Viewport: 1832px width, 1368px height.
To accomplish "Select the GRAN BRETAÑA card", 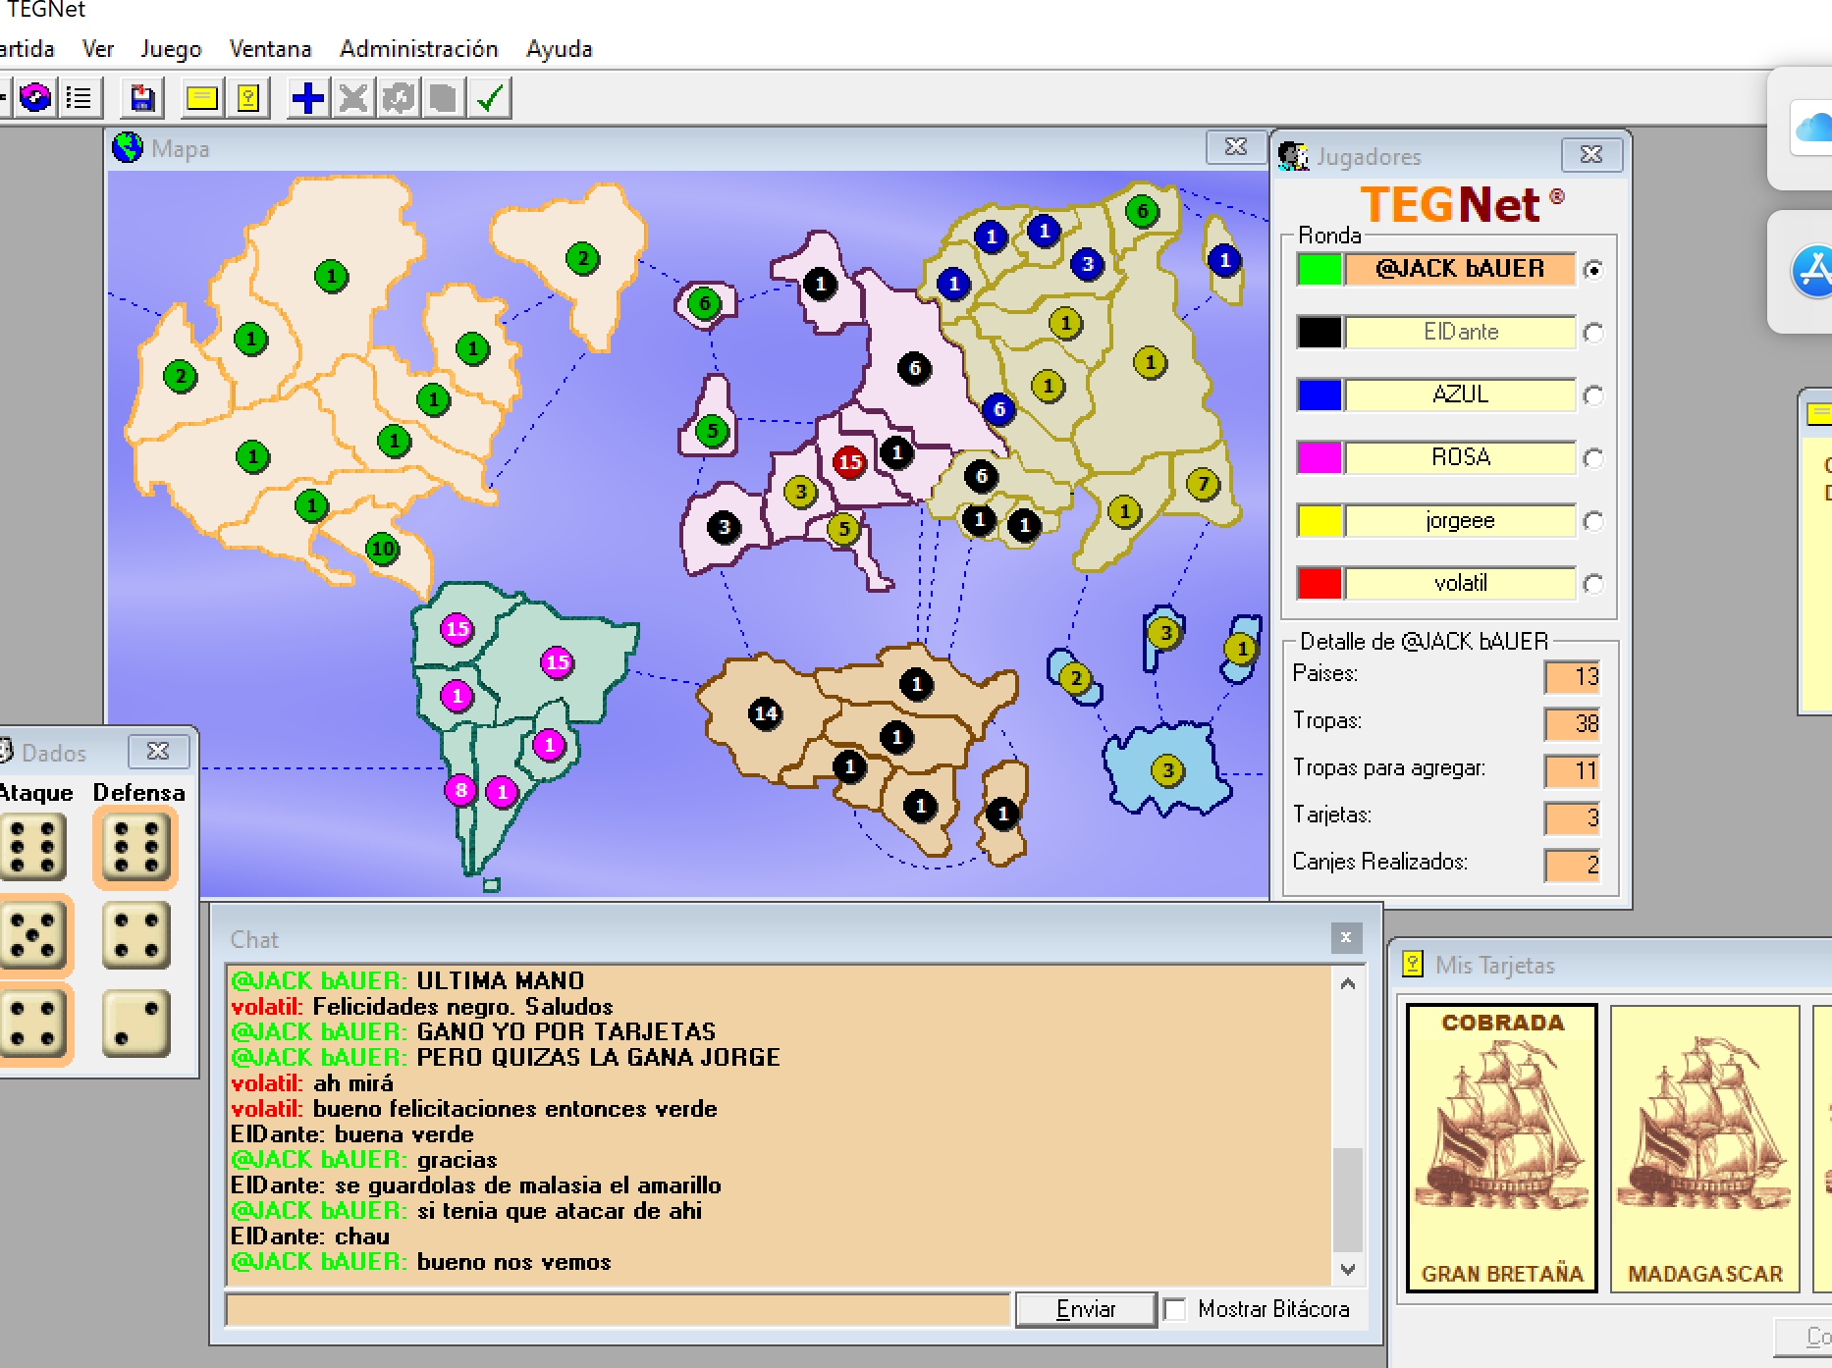I will tap(1502, 1147).
